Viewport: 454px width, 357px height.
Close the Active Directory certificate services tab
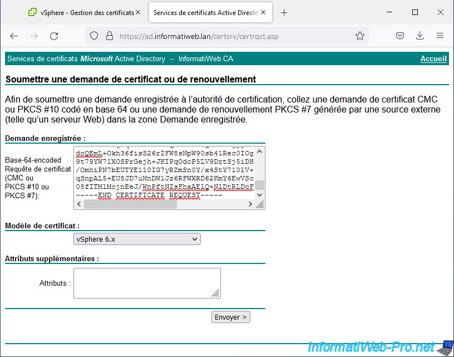pos(263,12)
